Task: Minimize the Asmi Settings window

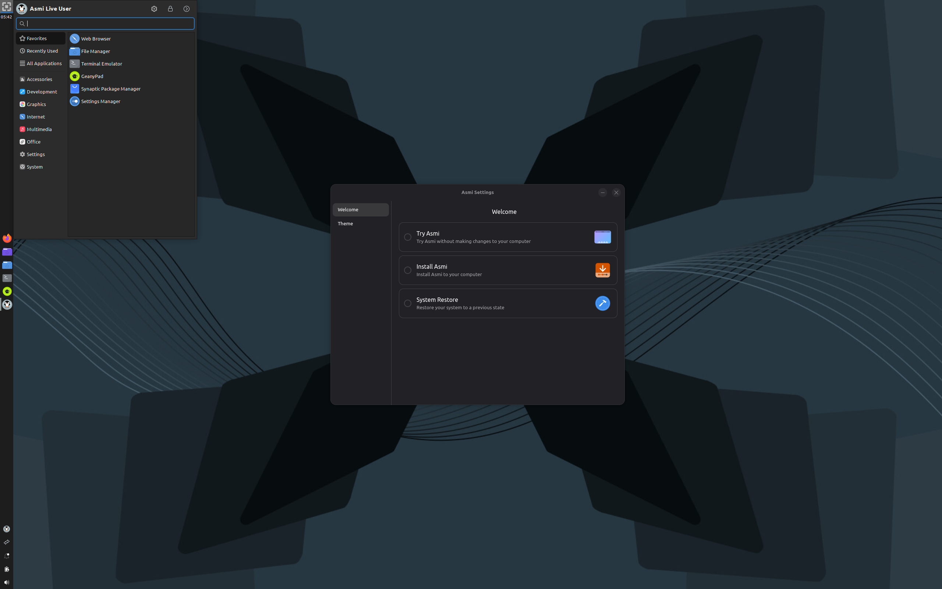Action: 603,193
